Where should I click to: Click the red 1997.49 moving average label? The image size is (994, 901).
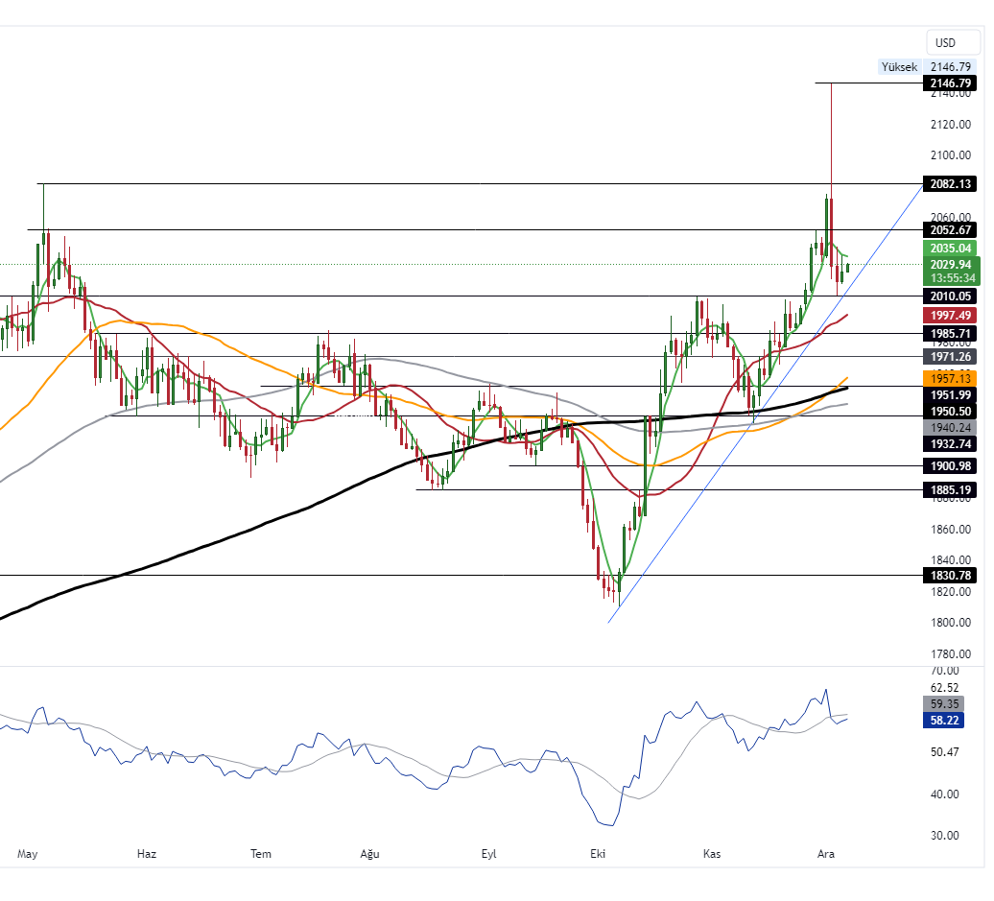tap(951, 316)
